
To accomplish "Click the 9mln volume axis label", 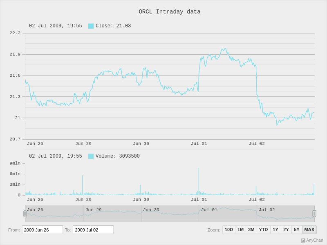I will click(x=15, y=163).
